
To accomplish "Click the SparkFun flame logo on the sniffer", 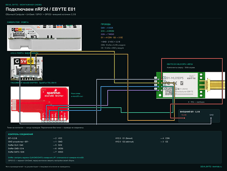I will pos(56,90).
